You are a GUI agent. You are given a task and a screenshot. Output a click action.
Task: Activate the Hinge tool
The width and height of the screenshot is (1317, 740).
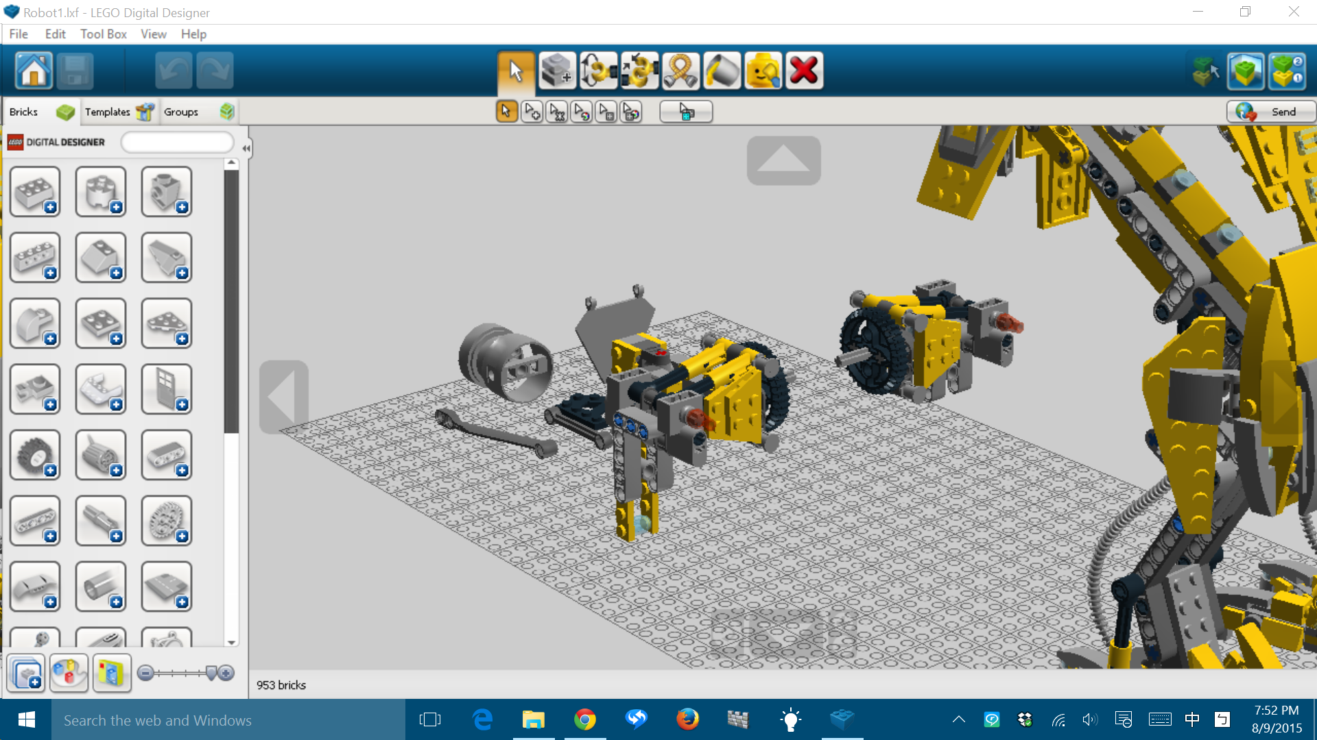coord(599,71)
